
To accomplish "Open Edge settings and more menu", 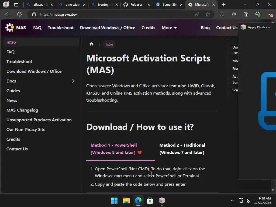I will pyautogui.click(x=270, y=15).
